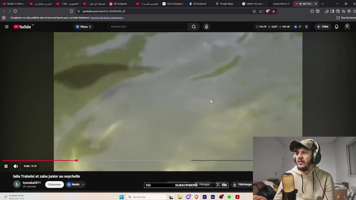Switch to the Google Maps tab
Image resolution: width=356 pixels, height=200 pixels.
pos(226,4)
